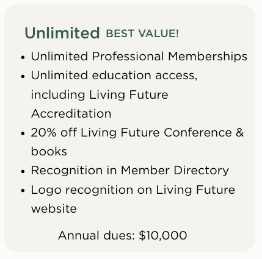Click the bullet beside Member Directory recognition
This screenshot has width=262, height=259.
point(23,171)
